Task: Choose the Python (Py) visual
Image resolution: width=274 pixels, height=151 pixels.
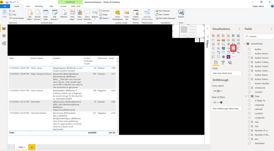Action: tap(238, 53)
